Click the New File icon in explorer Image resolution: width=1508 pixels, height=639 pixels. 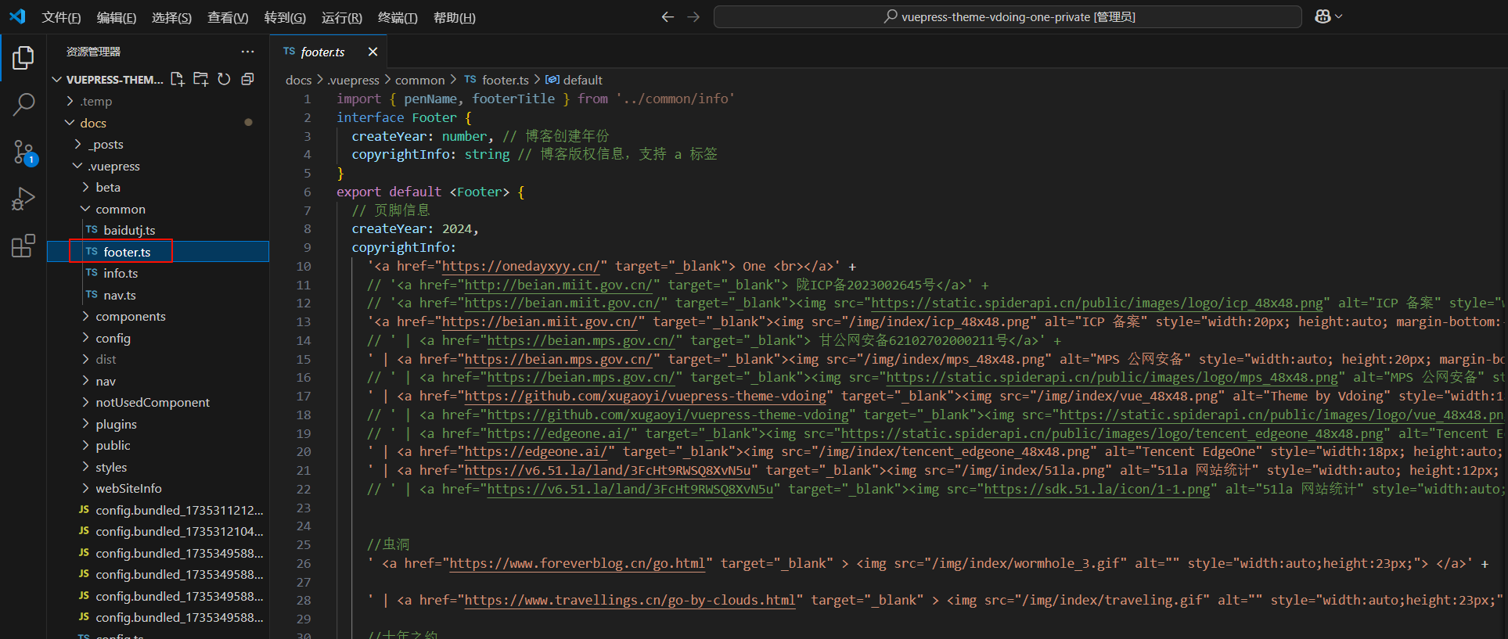[x=178, y=79]
